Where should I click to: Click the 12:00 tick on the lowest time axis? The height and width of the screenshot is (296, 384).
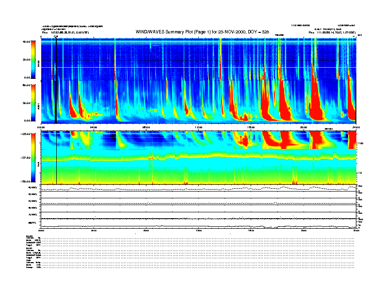click(x=199, y=230)
